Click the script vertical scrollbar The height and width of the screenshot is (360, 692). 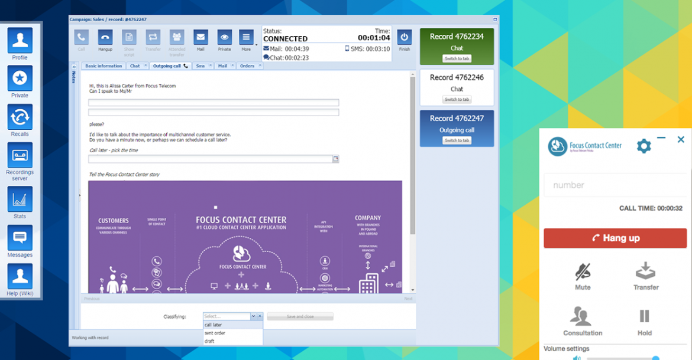click(413, 156)
